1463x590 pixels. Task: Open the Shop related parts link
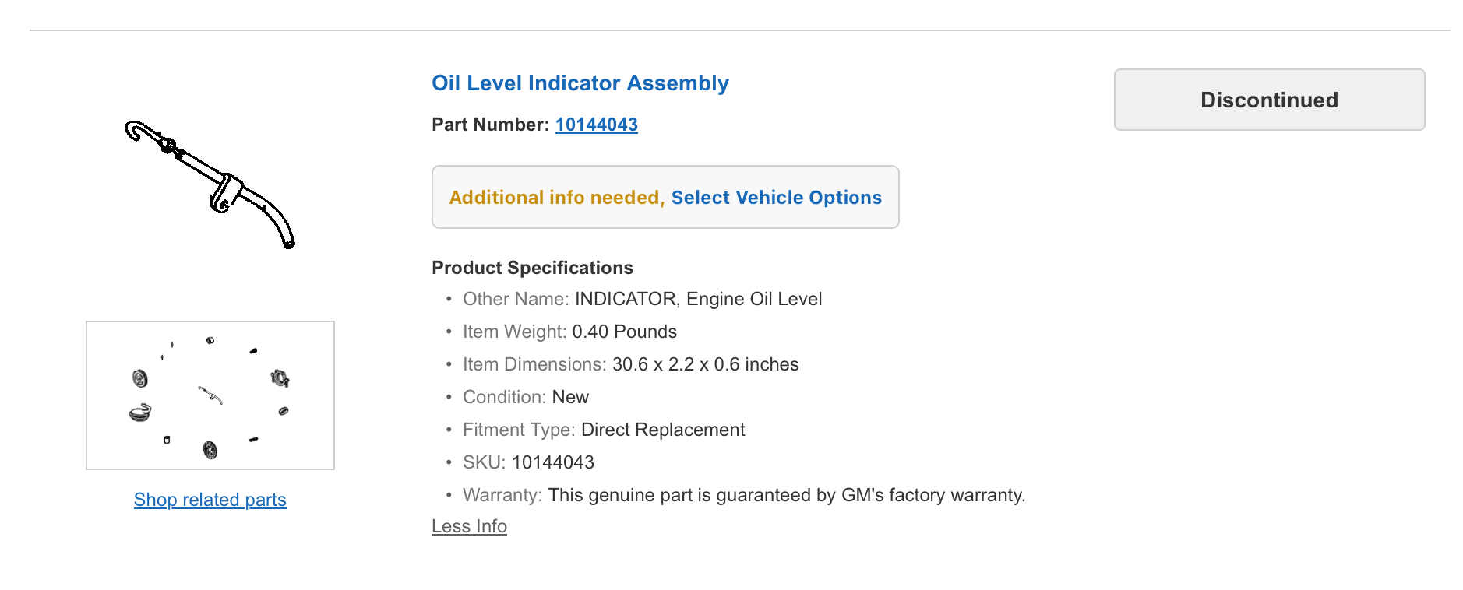pyautogui.click(x=210, y=500)
